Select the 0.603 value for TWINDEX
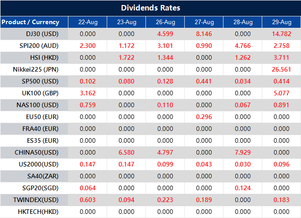This screenshot has height=218, width=301. coord(87,200)
